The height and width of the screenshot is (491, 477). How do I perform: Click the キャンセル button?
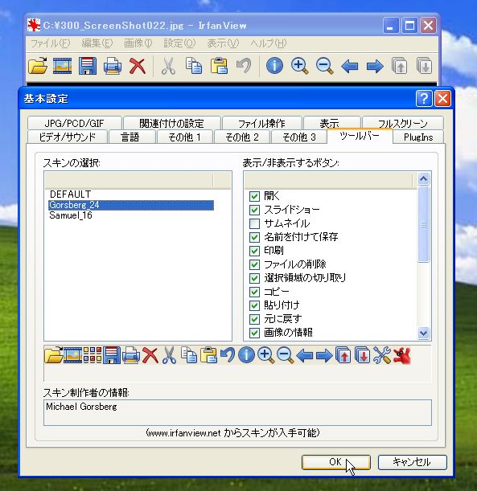[x=412, y=462]
